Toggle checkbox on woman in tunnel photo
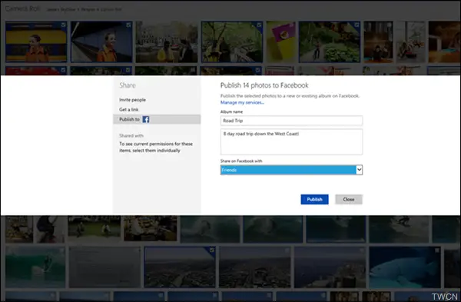 [128, 25]
